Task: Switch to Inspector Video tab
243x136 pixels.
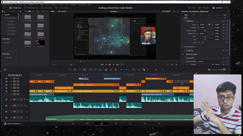Action: (x=186, y=16)
